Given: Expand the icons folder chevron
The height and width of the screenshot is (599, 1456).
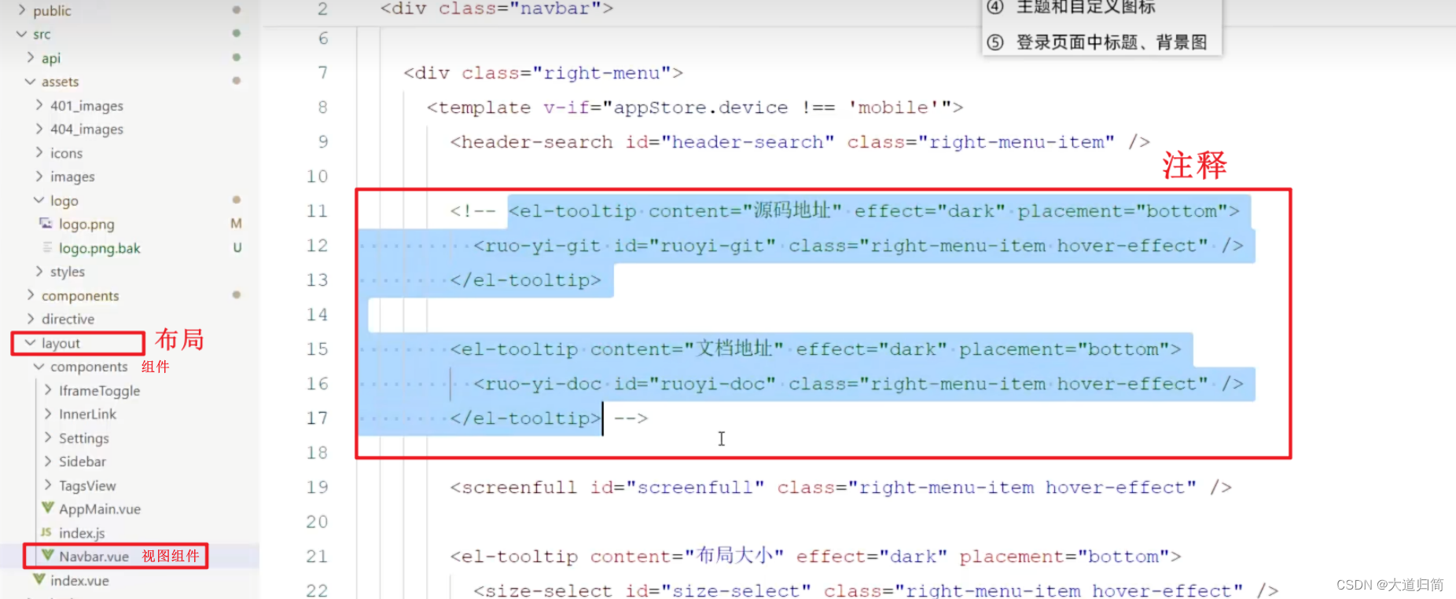Looking at the screenshot, I should (x=39, y=152).
